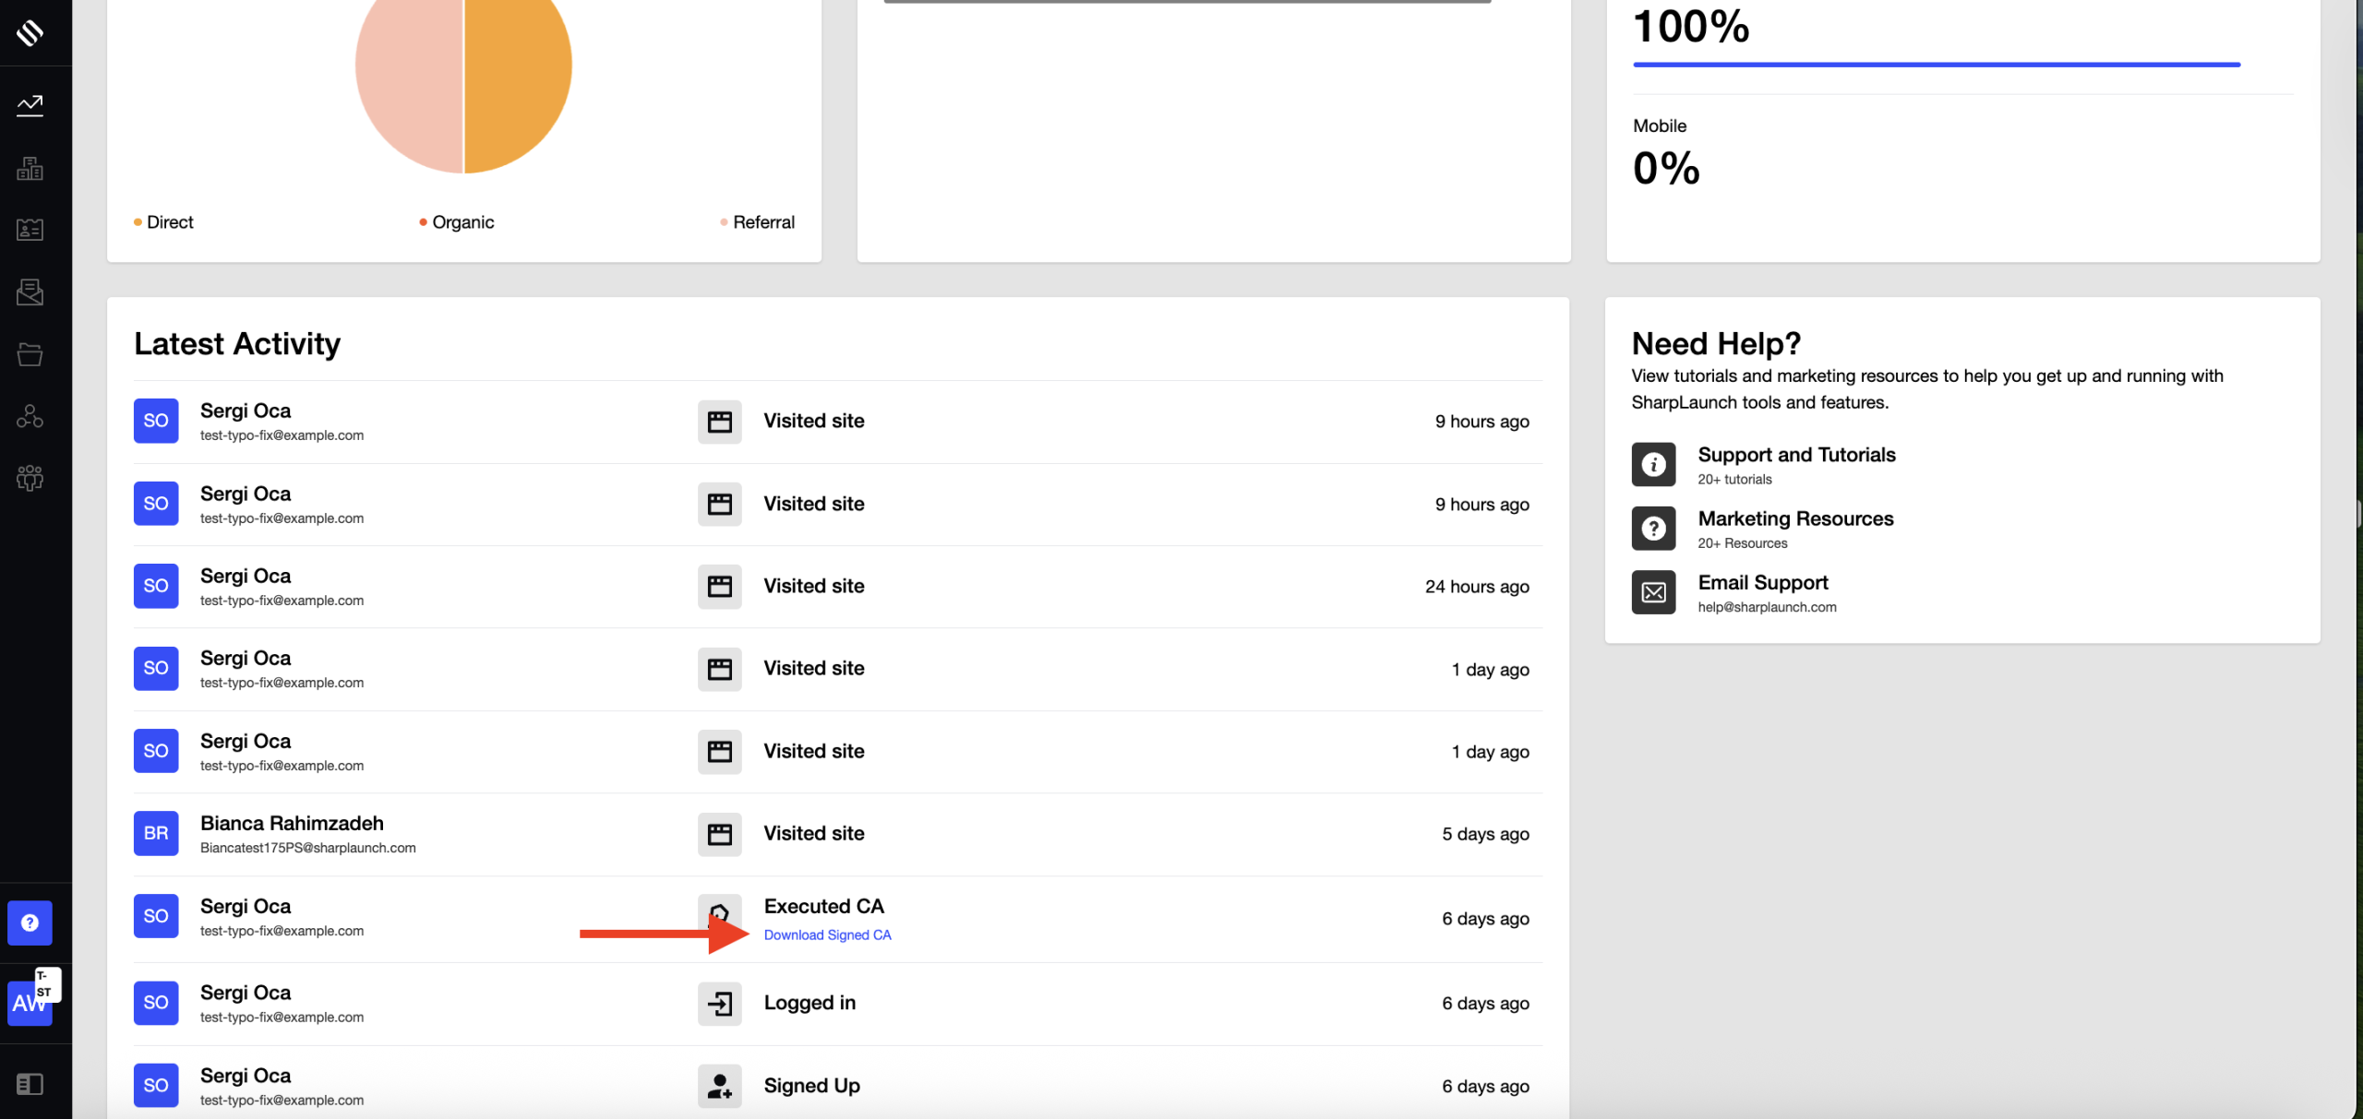
Task: Open the buildings properties sidebar icon
Action: pyautogui.click(x=30, y=168)
